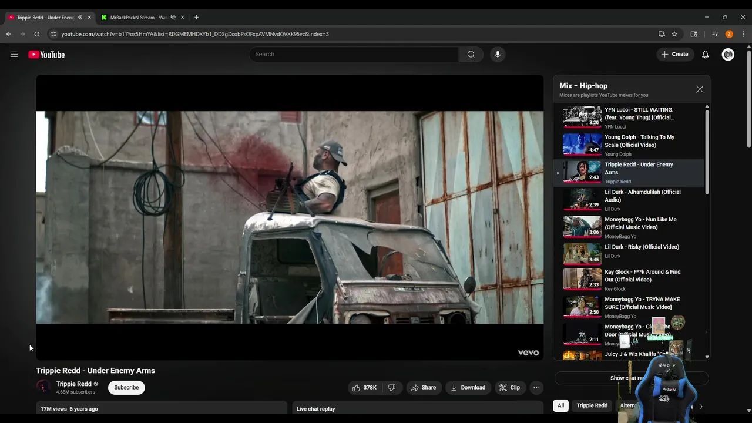Click 'Trippie Redd - Under Enemy Arms' playlist title
752x423 pixels.
(639, 169)
